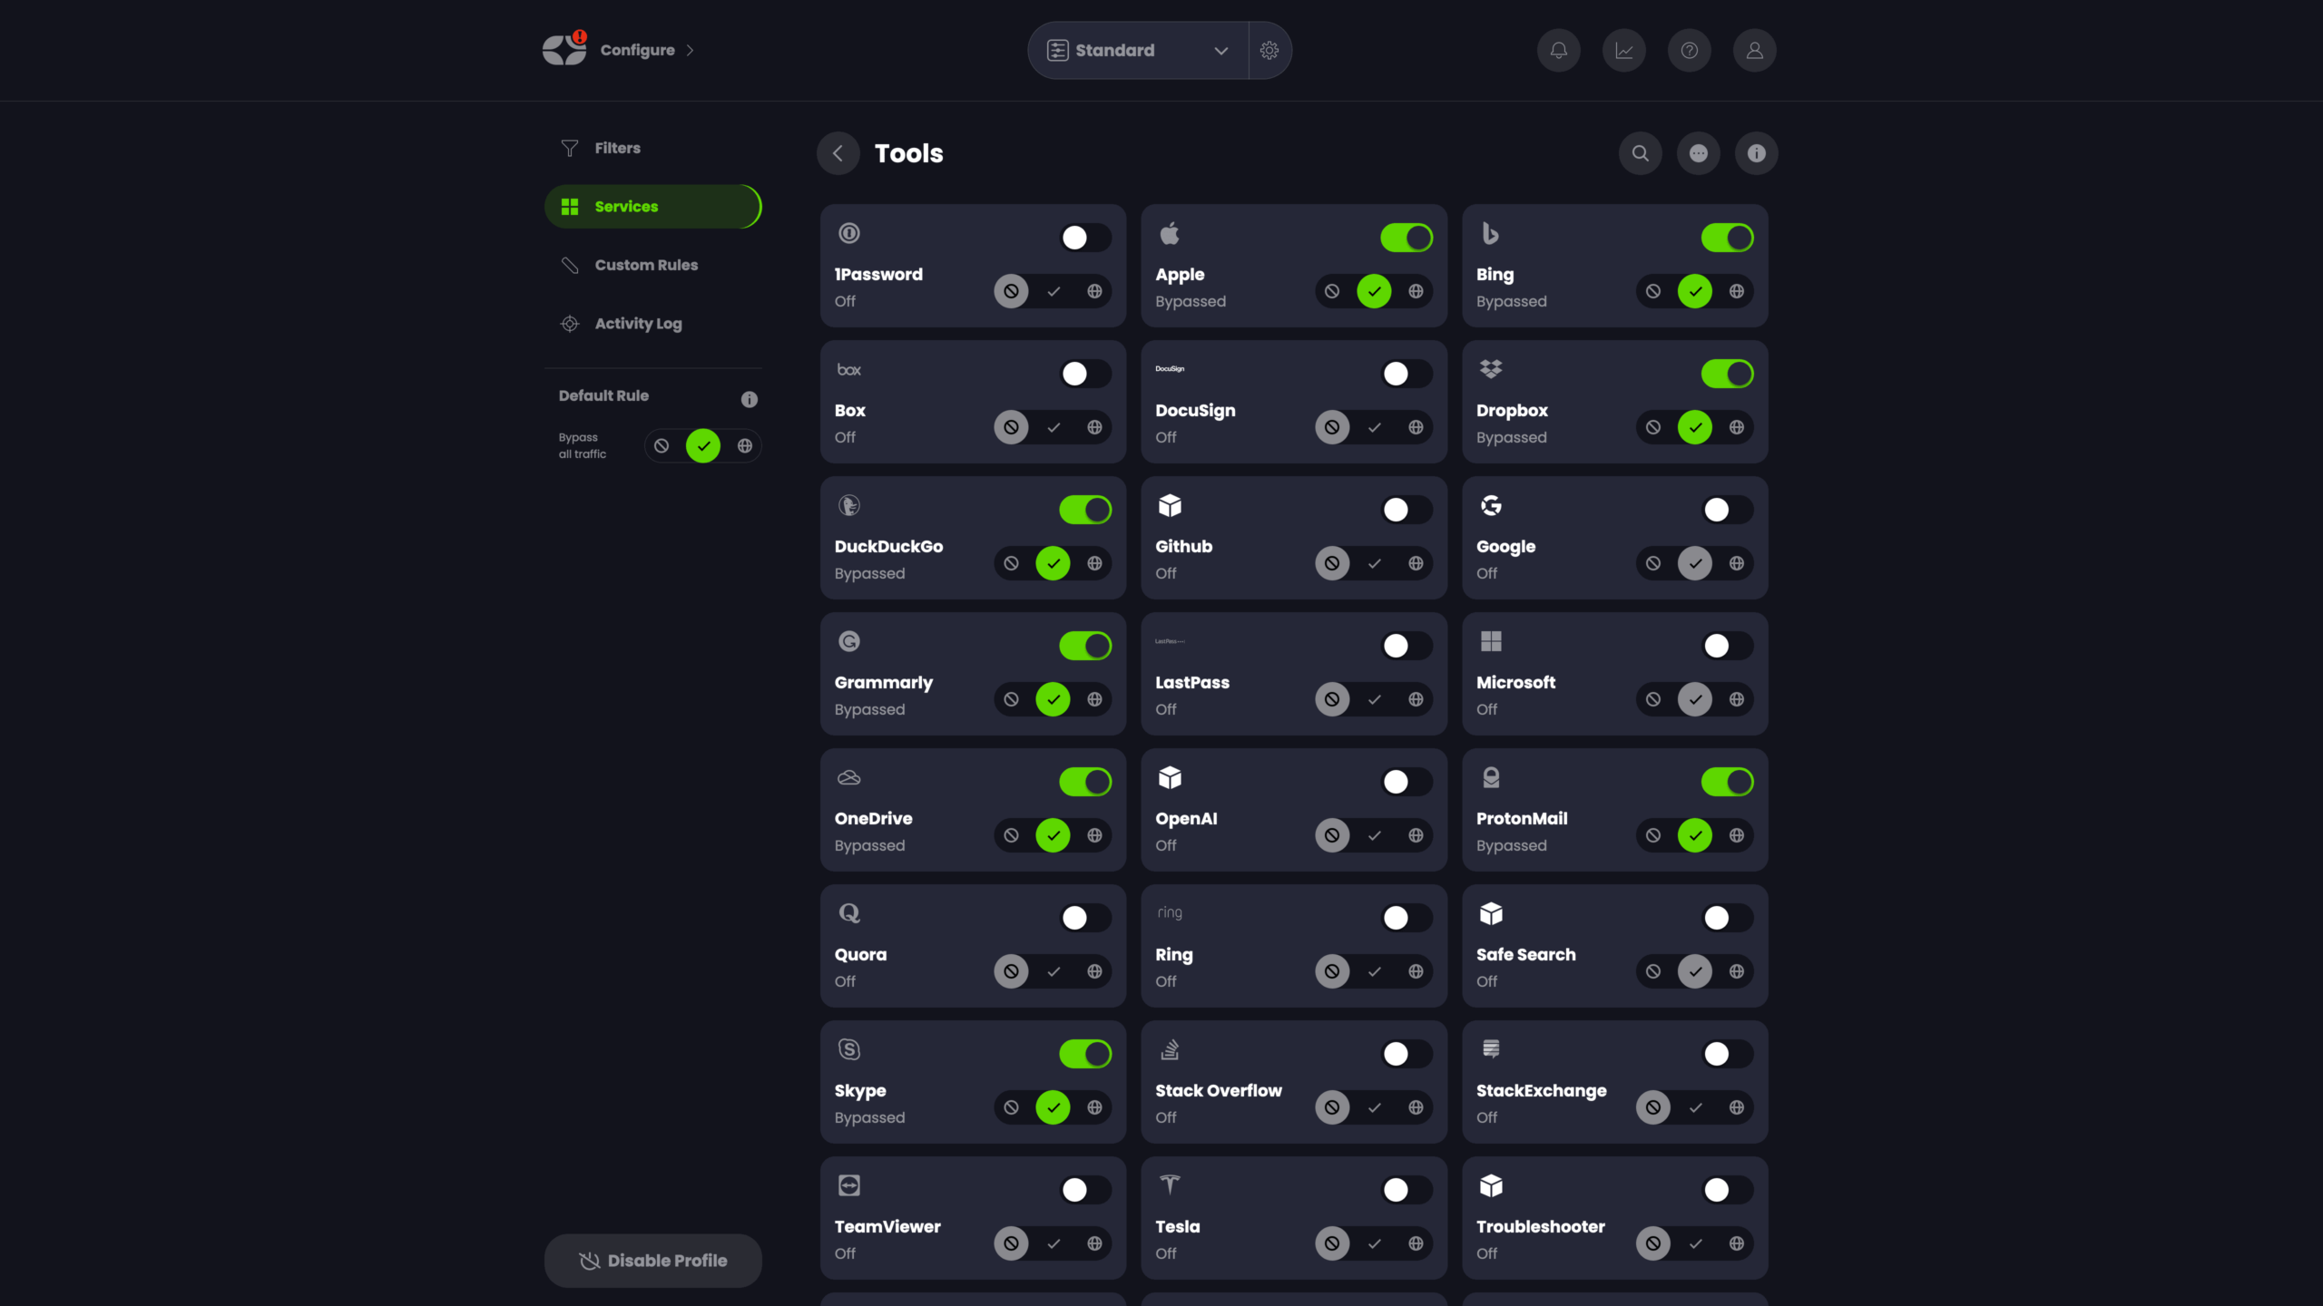Turn off the Bing switch
2323x1306 pixels.
1727,238
